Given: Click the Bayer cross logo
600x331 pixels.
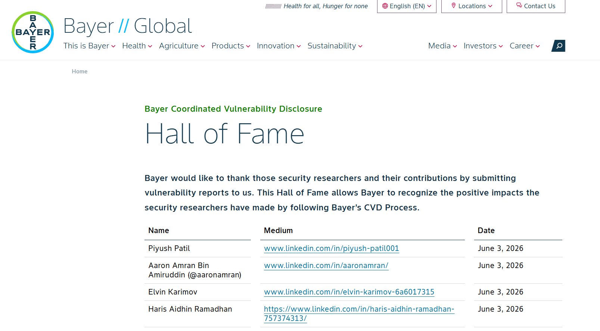Looking at the screenshot, I should point(33,32).
